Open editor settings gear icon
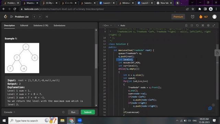The width and height of the screenshot is (220, 124). click(x=208, y=25)
